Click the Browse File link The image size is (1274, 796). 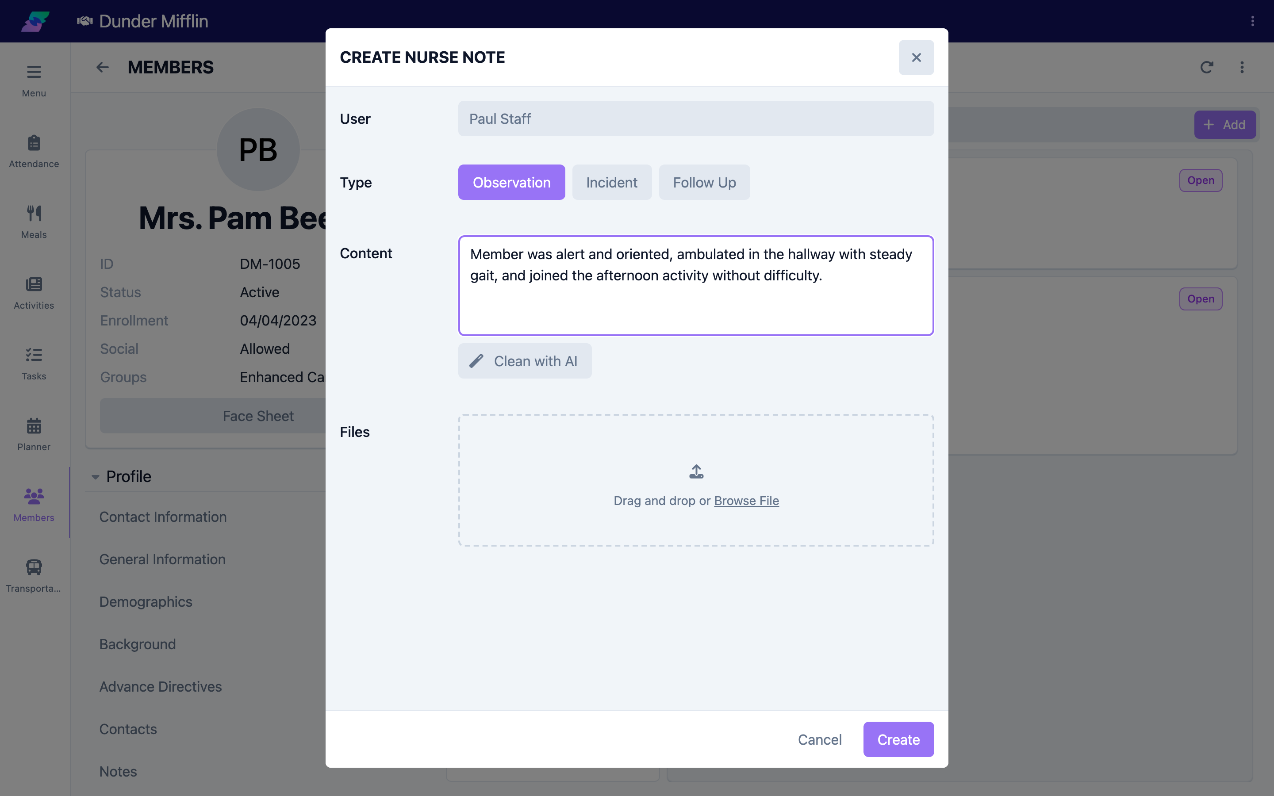[x=746, y=501]
